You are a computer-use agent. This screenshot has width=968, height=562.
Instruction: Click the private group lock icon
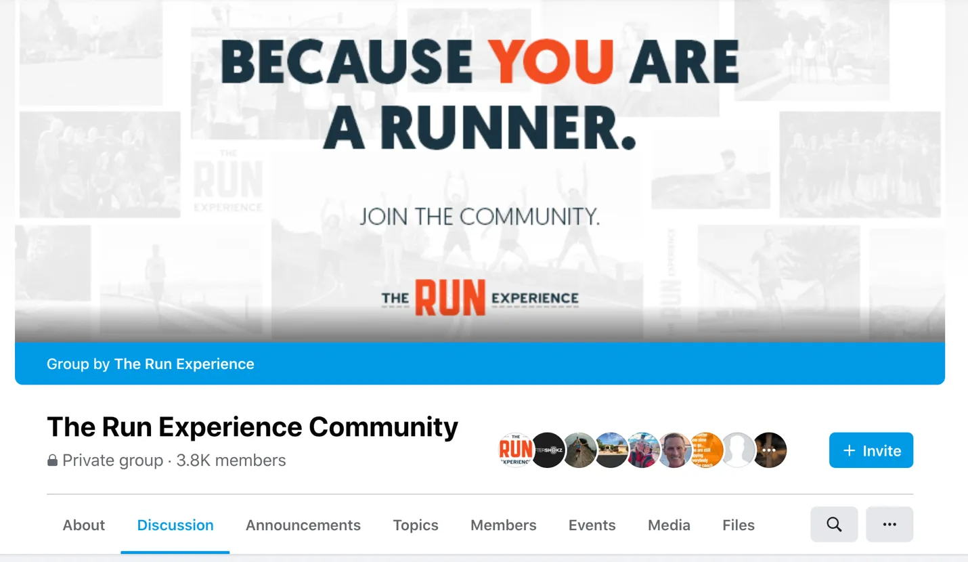52,460
